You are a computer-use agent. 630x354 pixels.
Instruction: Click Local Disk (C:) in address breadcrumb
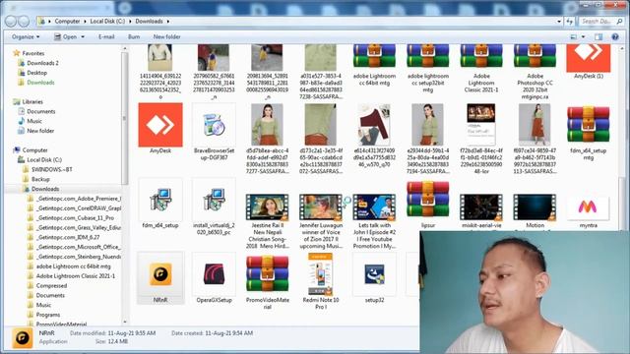click(107, 22)
